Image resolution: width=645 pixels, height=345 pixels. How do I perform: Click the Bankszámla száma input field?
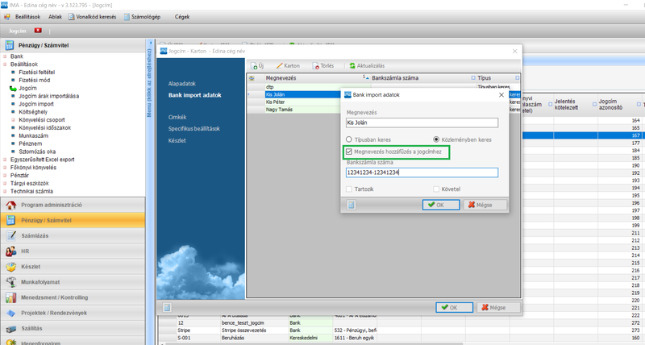pyautogui.click(x=421, y=172)
